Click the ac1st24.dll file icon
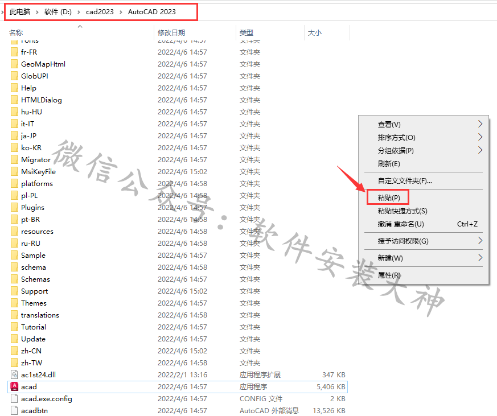This screenshot has height=416, width=497. [14, 375]
